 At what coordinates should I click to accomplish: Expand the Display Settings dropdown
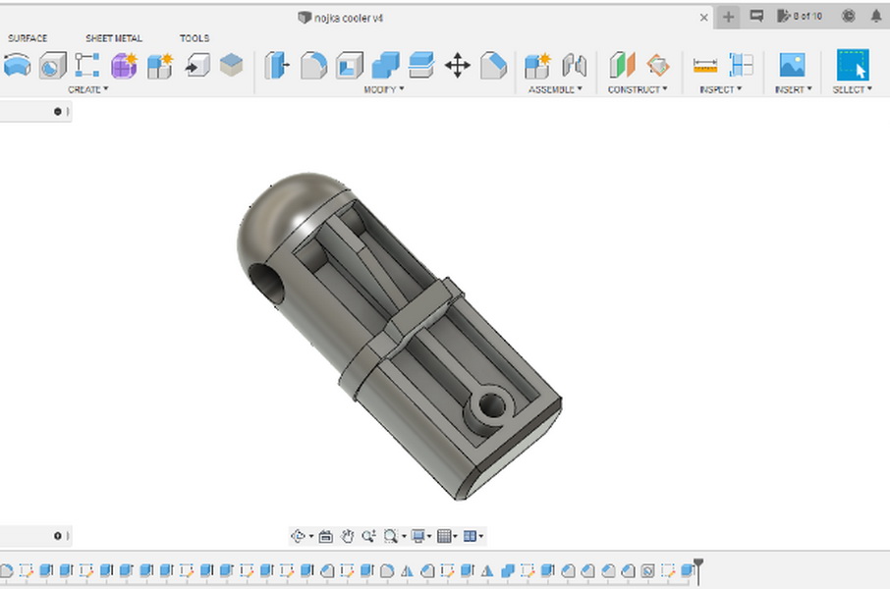[422, 536]
